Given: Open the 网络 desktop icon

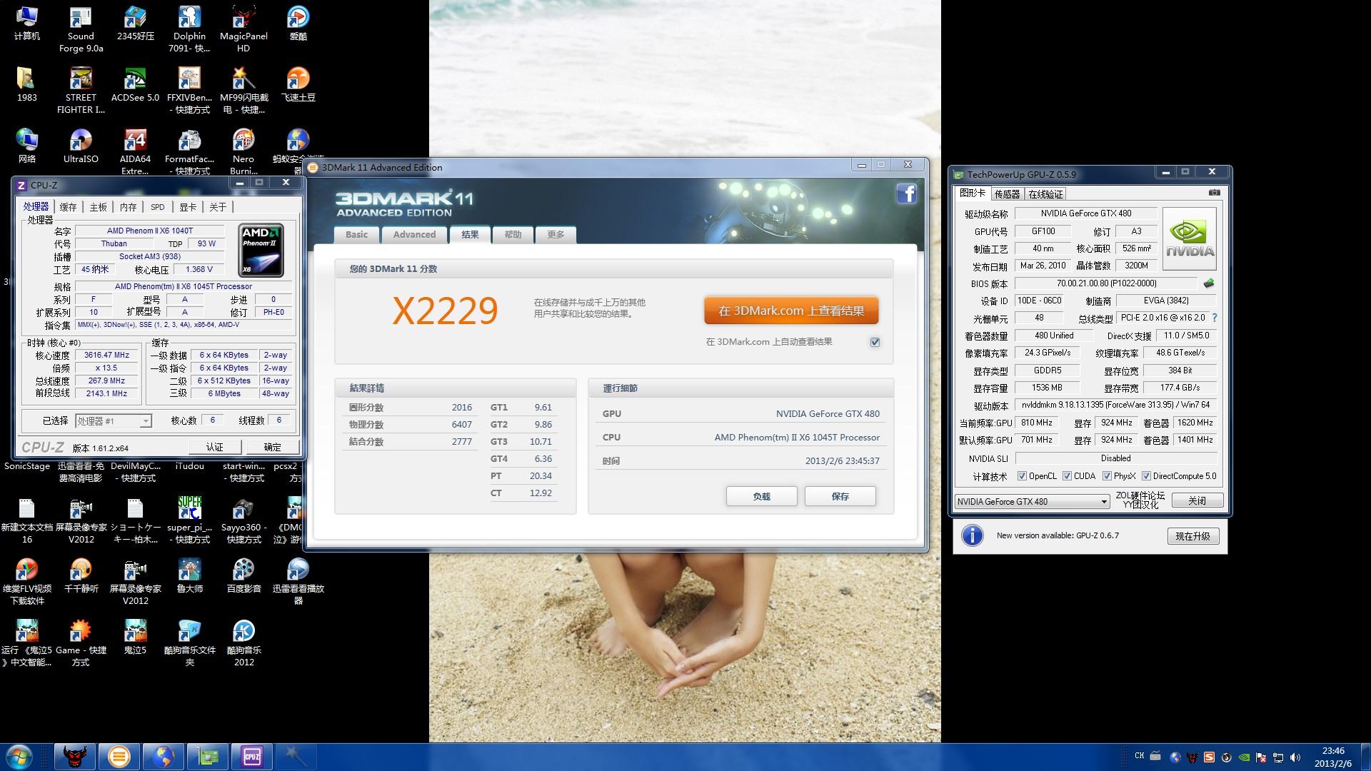Looking at the screenshot, I should (26, 146).
